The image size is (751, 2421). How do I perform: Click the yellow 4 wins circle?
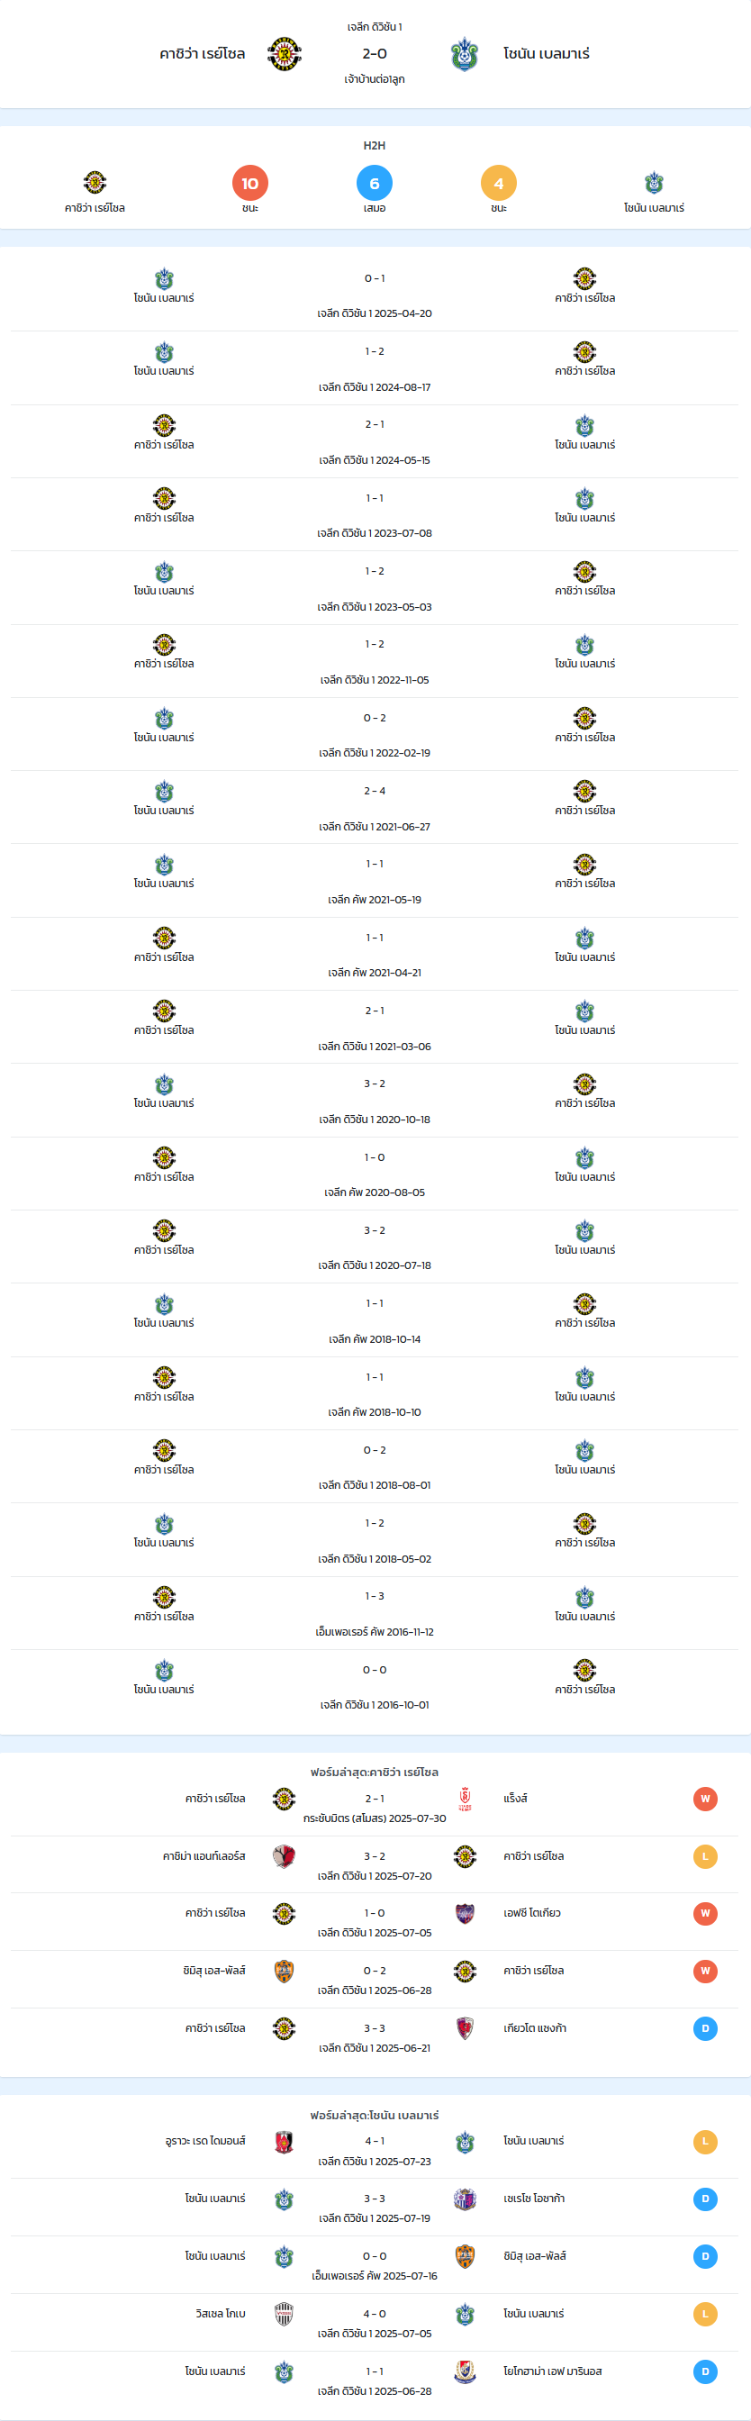point(498,183)
